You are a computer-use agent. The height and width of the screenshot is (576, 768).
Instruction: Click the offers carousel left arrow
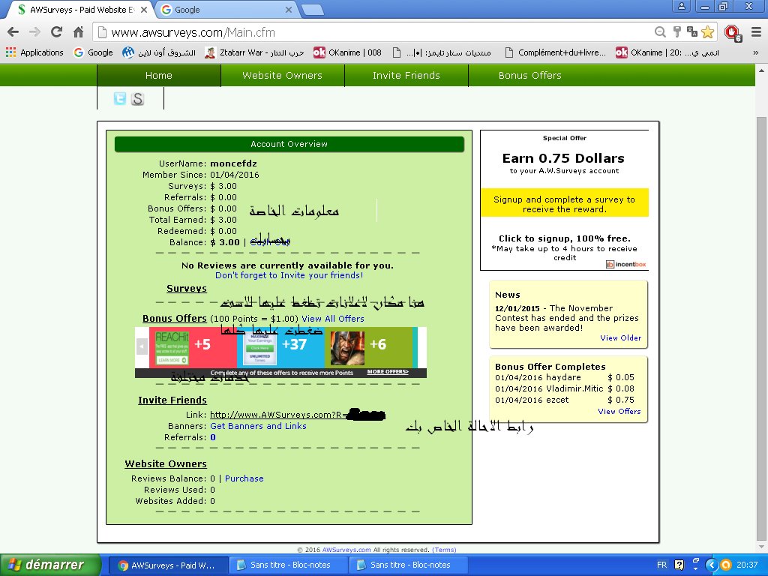coord(142,346)
